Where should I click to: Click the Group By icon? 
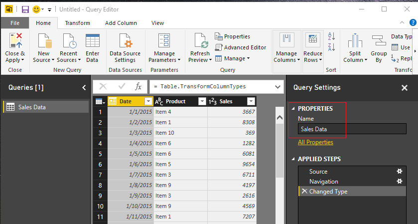[x=379, y=40]
